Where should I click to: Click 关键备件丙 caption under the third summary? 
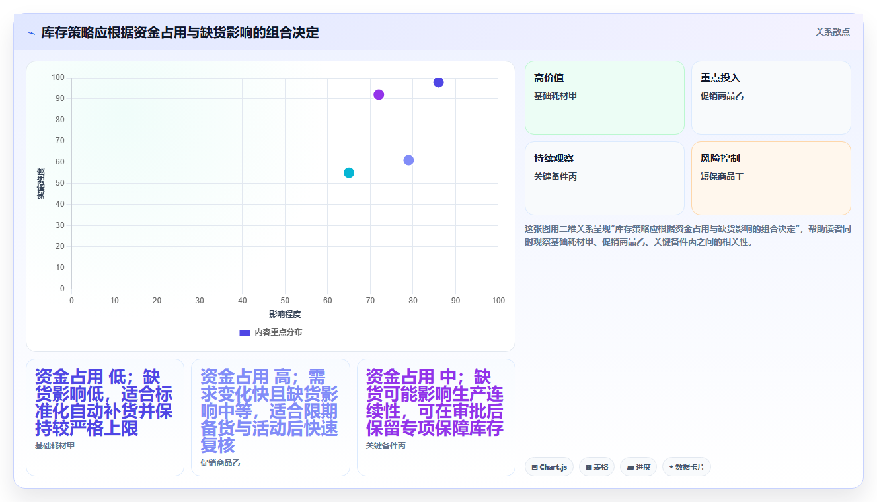click(x=386, y=445)
